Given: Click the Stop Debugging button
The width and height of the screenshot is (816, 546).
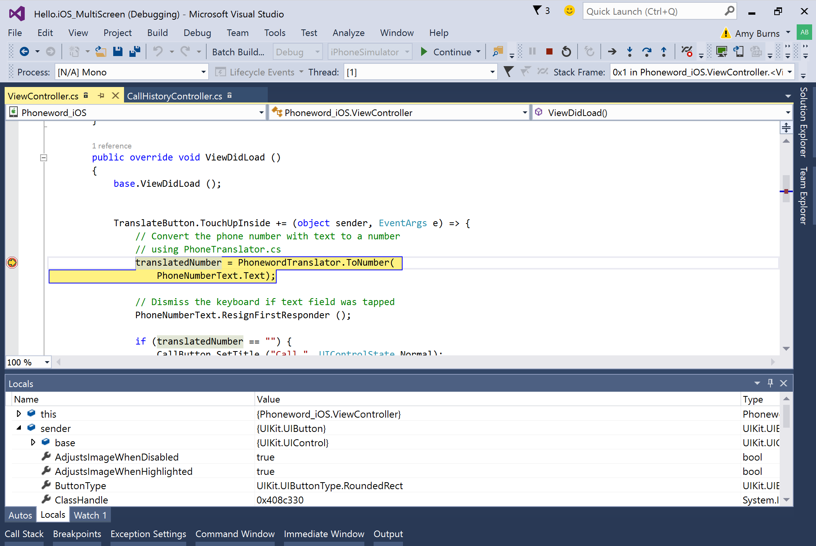Looking at the screenshot, I should click(x=549, y=51).
